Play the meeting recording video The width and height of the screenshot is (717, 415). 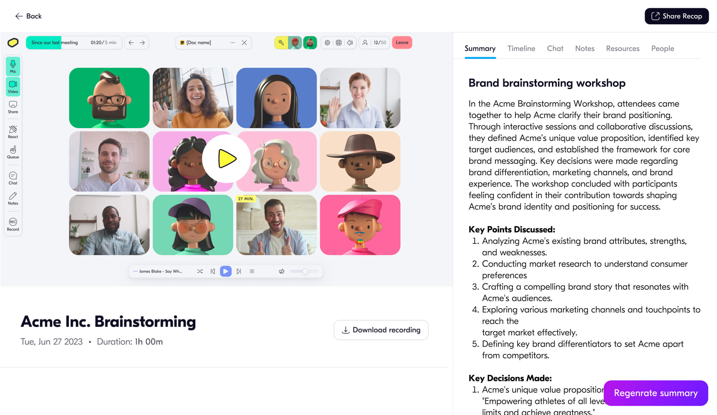[x=226, y=158]
